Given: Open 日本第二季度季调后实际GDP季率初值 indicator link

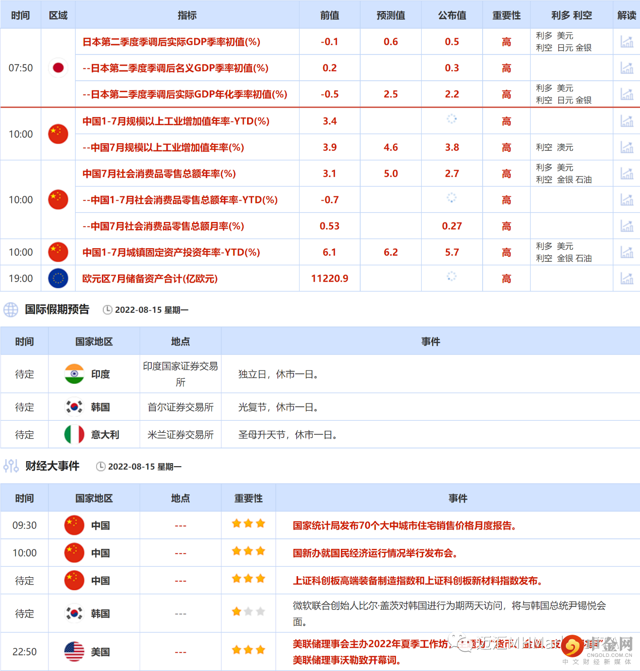Looking at the screenshot, I should click(x=171, y=42).
